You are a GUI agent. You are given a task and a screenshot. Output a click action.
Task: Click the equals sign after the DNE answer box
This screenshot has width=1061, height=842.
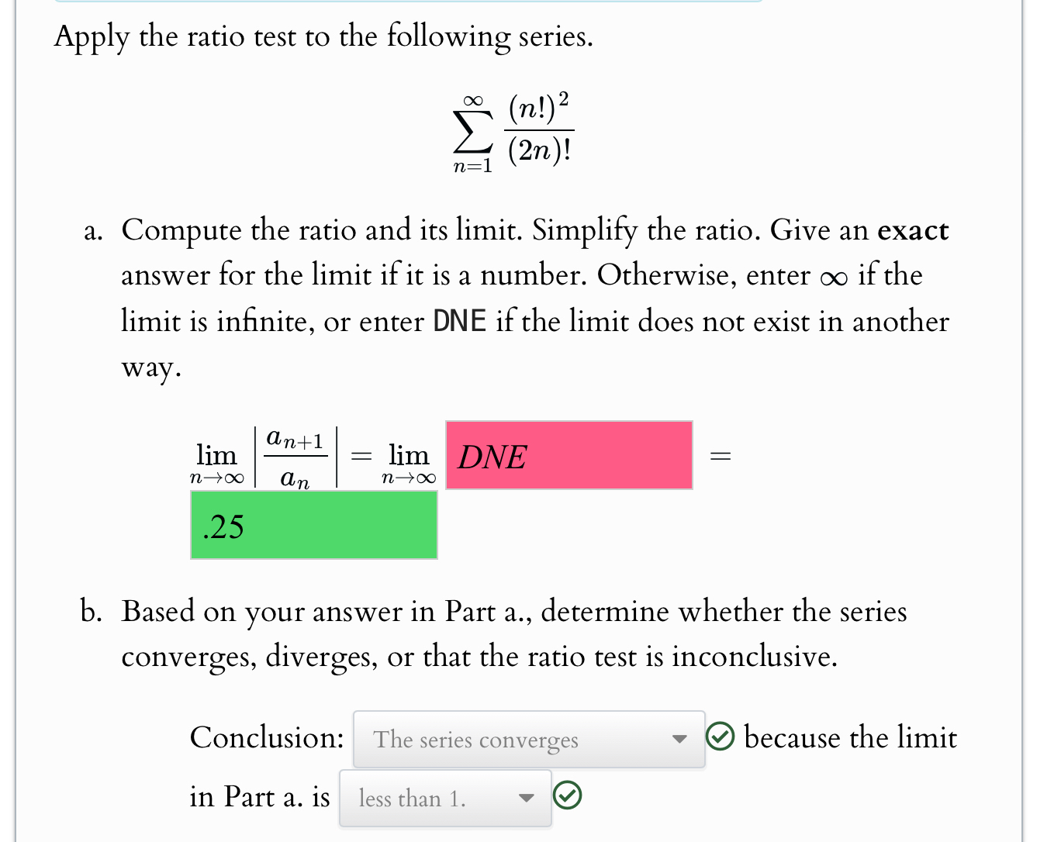[721, 456]
